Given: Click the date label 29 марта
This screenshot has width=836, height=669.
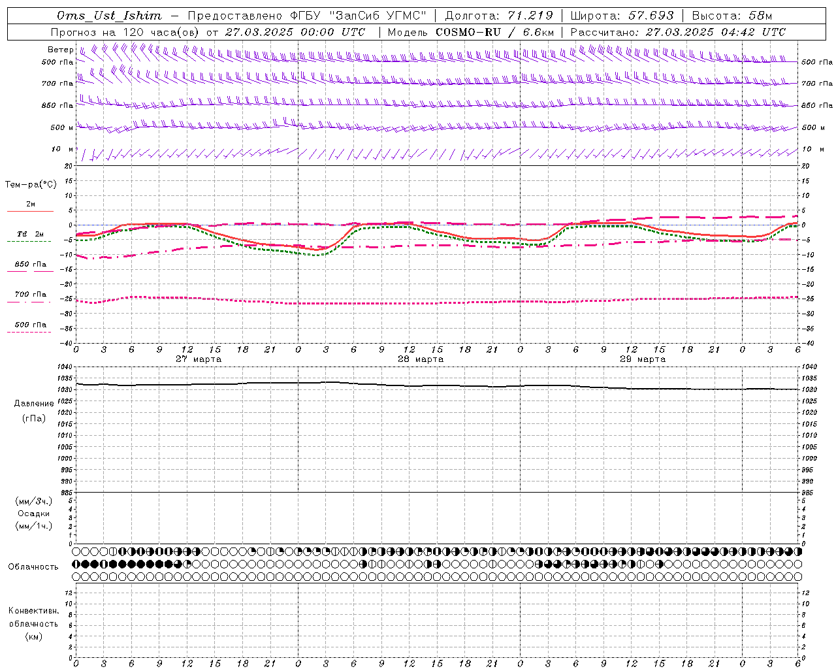Looking at the screenshot, I should [x=643, y=359].
